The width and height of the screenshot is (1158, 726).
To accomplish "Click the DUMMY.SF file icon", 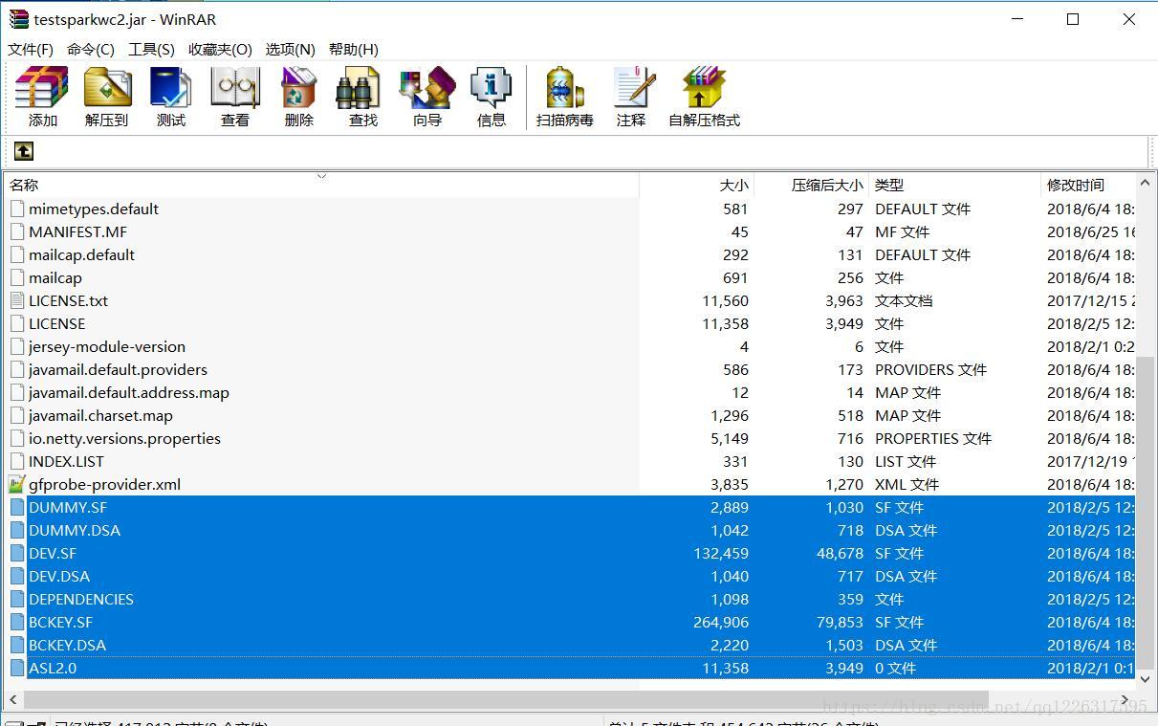I will point(17,507).
